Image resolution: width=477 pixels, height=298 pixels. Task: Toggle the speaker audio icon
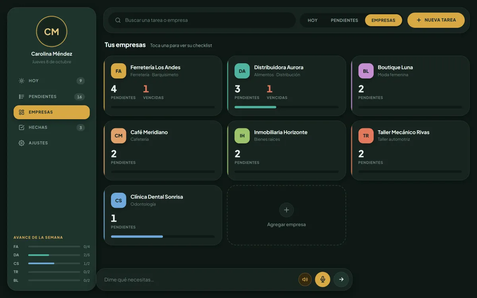[x=305, y=279]
